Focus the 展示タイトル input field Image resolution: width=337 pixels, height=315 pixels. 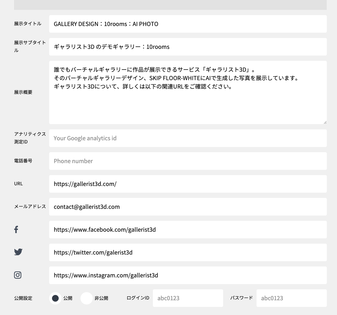pos(188,24)
